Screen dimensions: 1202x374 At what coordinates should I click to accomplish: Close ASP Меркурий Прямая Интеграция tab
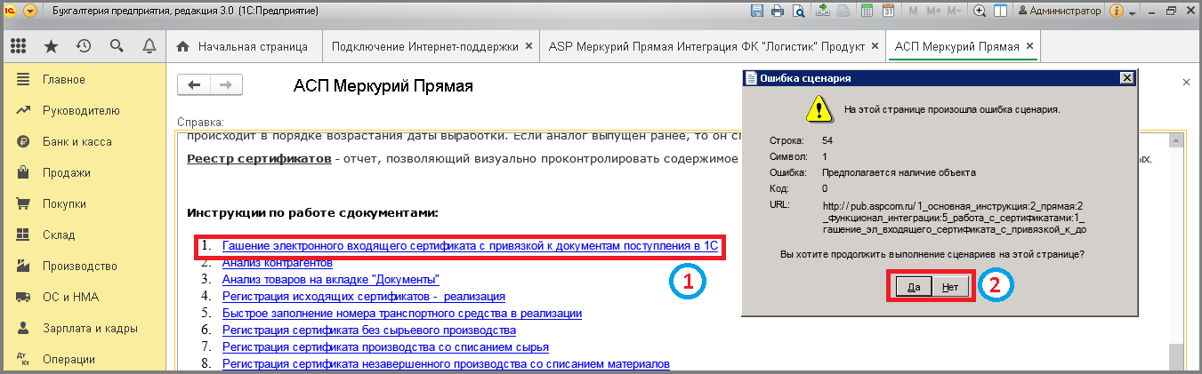pos(875,46)
